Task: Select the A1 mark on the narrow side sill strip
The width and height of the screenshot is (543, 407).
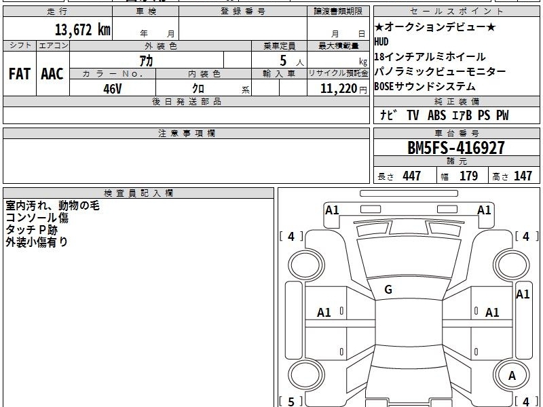Action: point(523,294)
